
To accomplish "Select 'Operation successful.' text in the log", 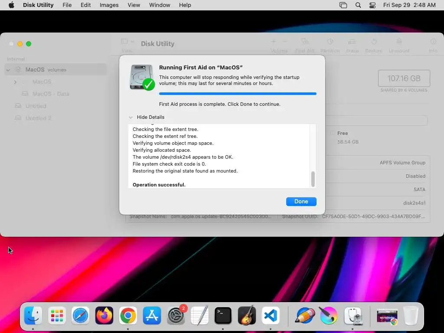I will (x=159, y=185).
